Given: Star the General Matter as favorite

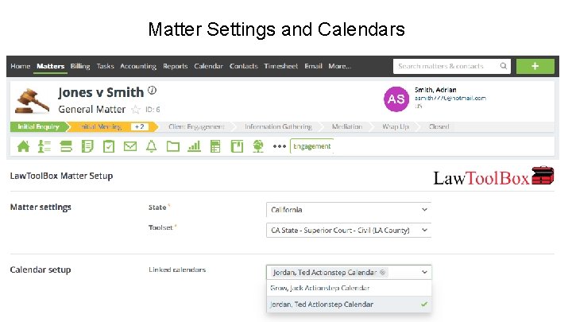Looking at the screenshot, I should coord(135,110).
